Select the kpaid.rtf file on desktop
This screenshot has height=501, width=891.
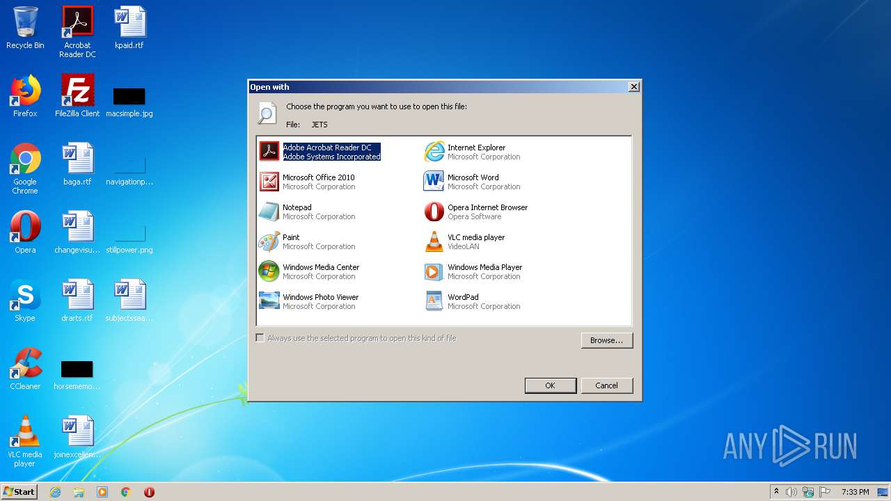click(129, 29)
